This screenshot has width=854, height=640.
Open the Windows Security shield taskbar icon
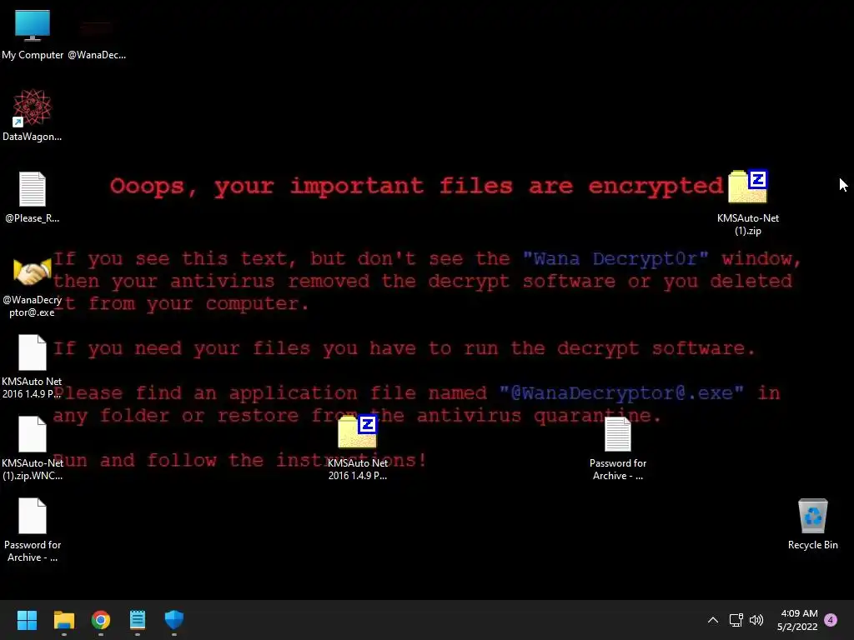coord(174,620)
